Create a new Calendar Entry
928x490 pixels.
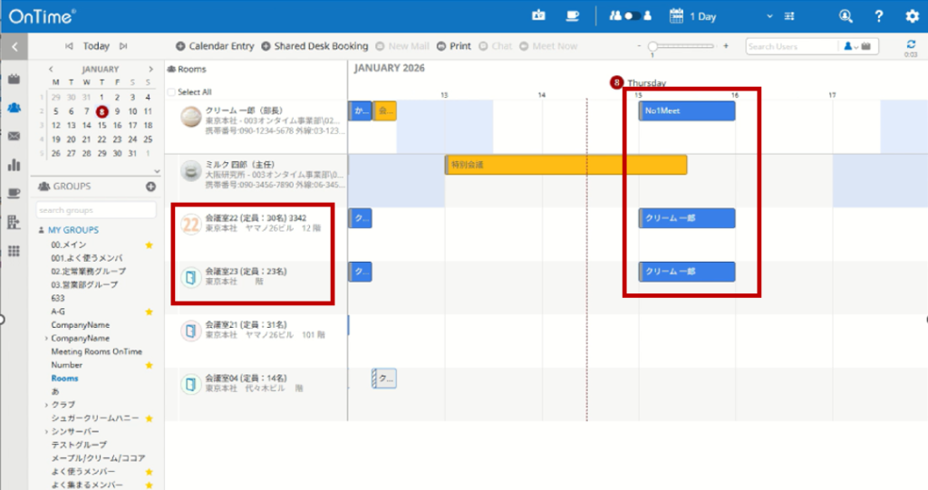click(215, 46)
